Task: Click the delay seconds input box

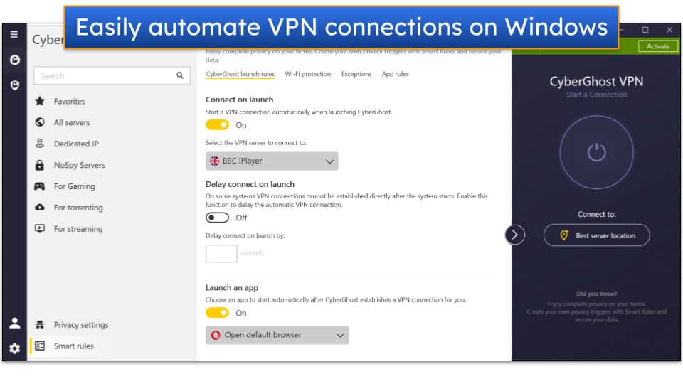Action: (221, 254)
